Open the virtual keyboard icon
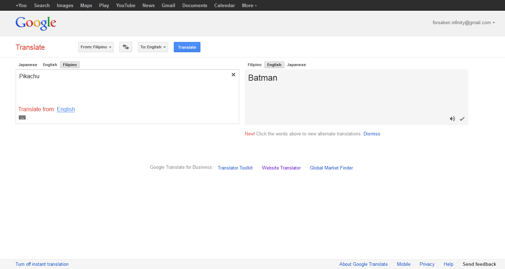 (x=22, y=118)
